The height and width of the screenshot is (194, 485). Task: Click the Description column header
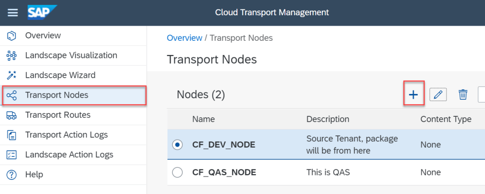tap(327, 120)
